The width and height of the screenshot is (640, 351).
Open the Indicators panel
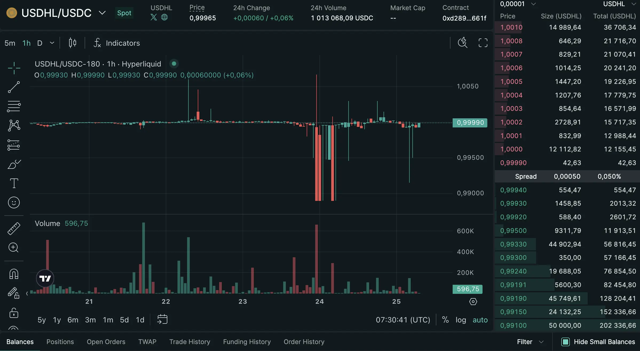123,43
